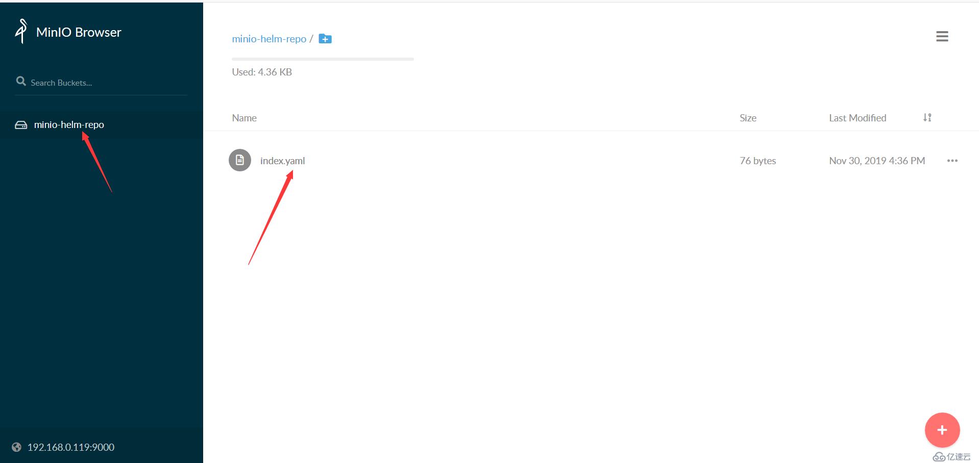
Task: Click the drive icon beside minio-helm-repo bucket
Action: point(21,125)
